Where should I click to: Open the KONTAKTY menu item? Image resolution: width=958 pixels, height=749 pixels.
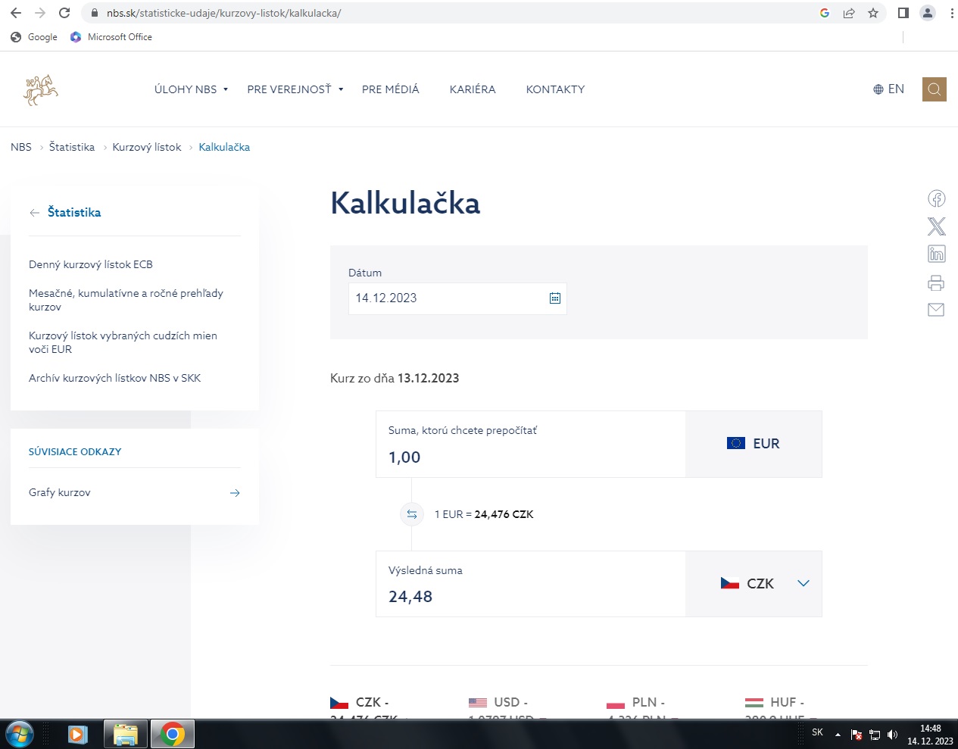click(x=555, y=89)
